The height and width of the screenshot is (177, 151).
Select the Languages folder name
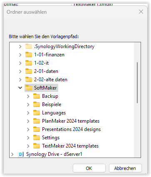coord(54,113)
